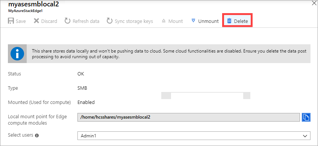318x146 pixels.
Task: Click the Unmount toolbar label
Action: [208, 21]
